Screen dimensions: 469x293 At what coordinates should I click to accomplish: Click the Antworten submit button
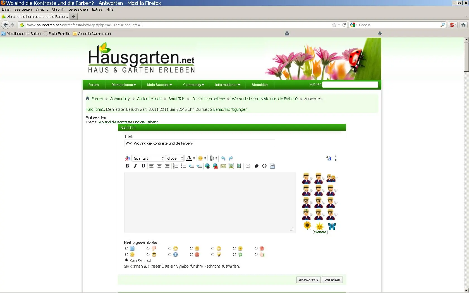point(308,280)
